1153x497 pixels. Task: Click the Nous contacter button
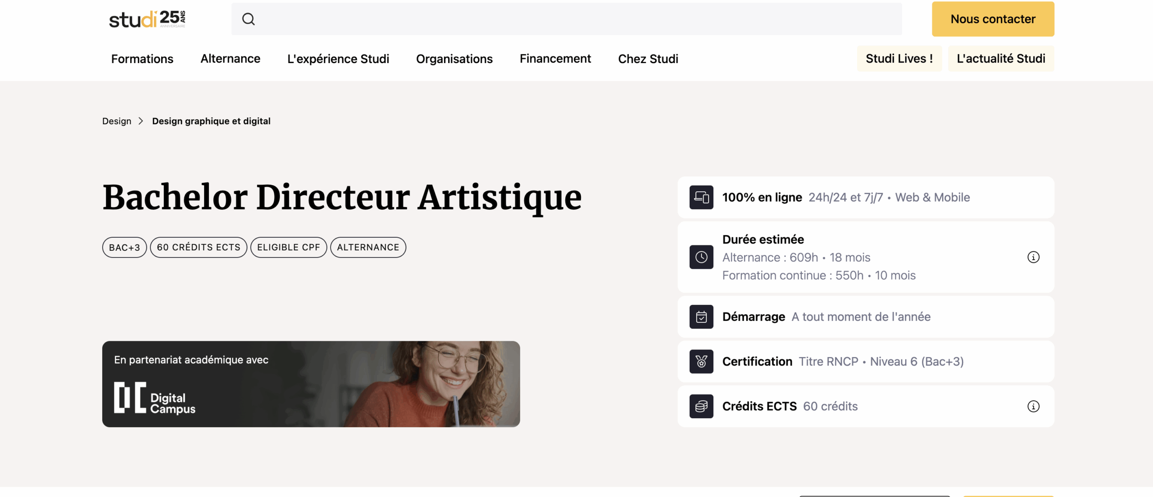(x=993, y=19)
